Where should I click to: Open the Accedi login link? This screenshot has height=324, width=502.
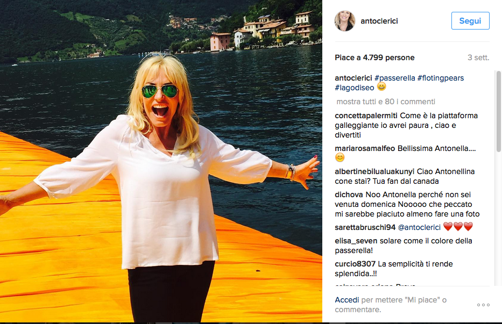[x=347, y=299]
